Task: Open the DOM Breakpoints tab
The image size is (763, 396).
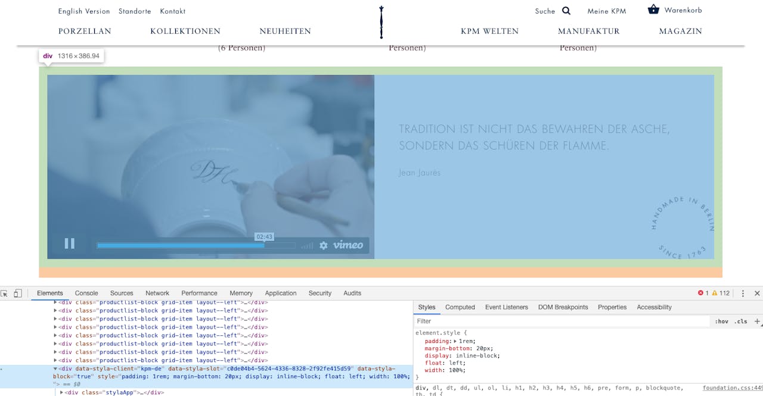Action: (563, 307)
